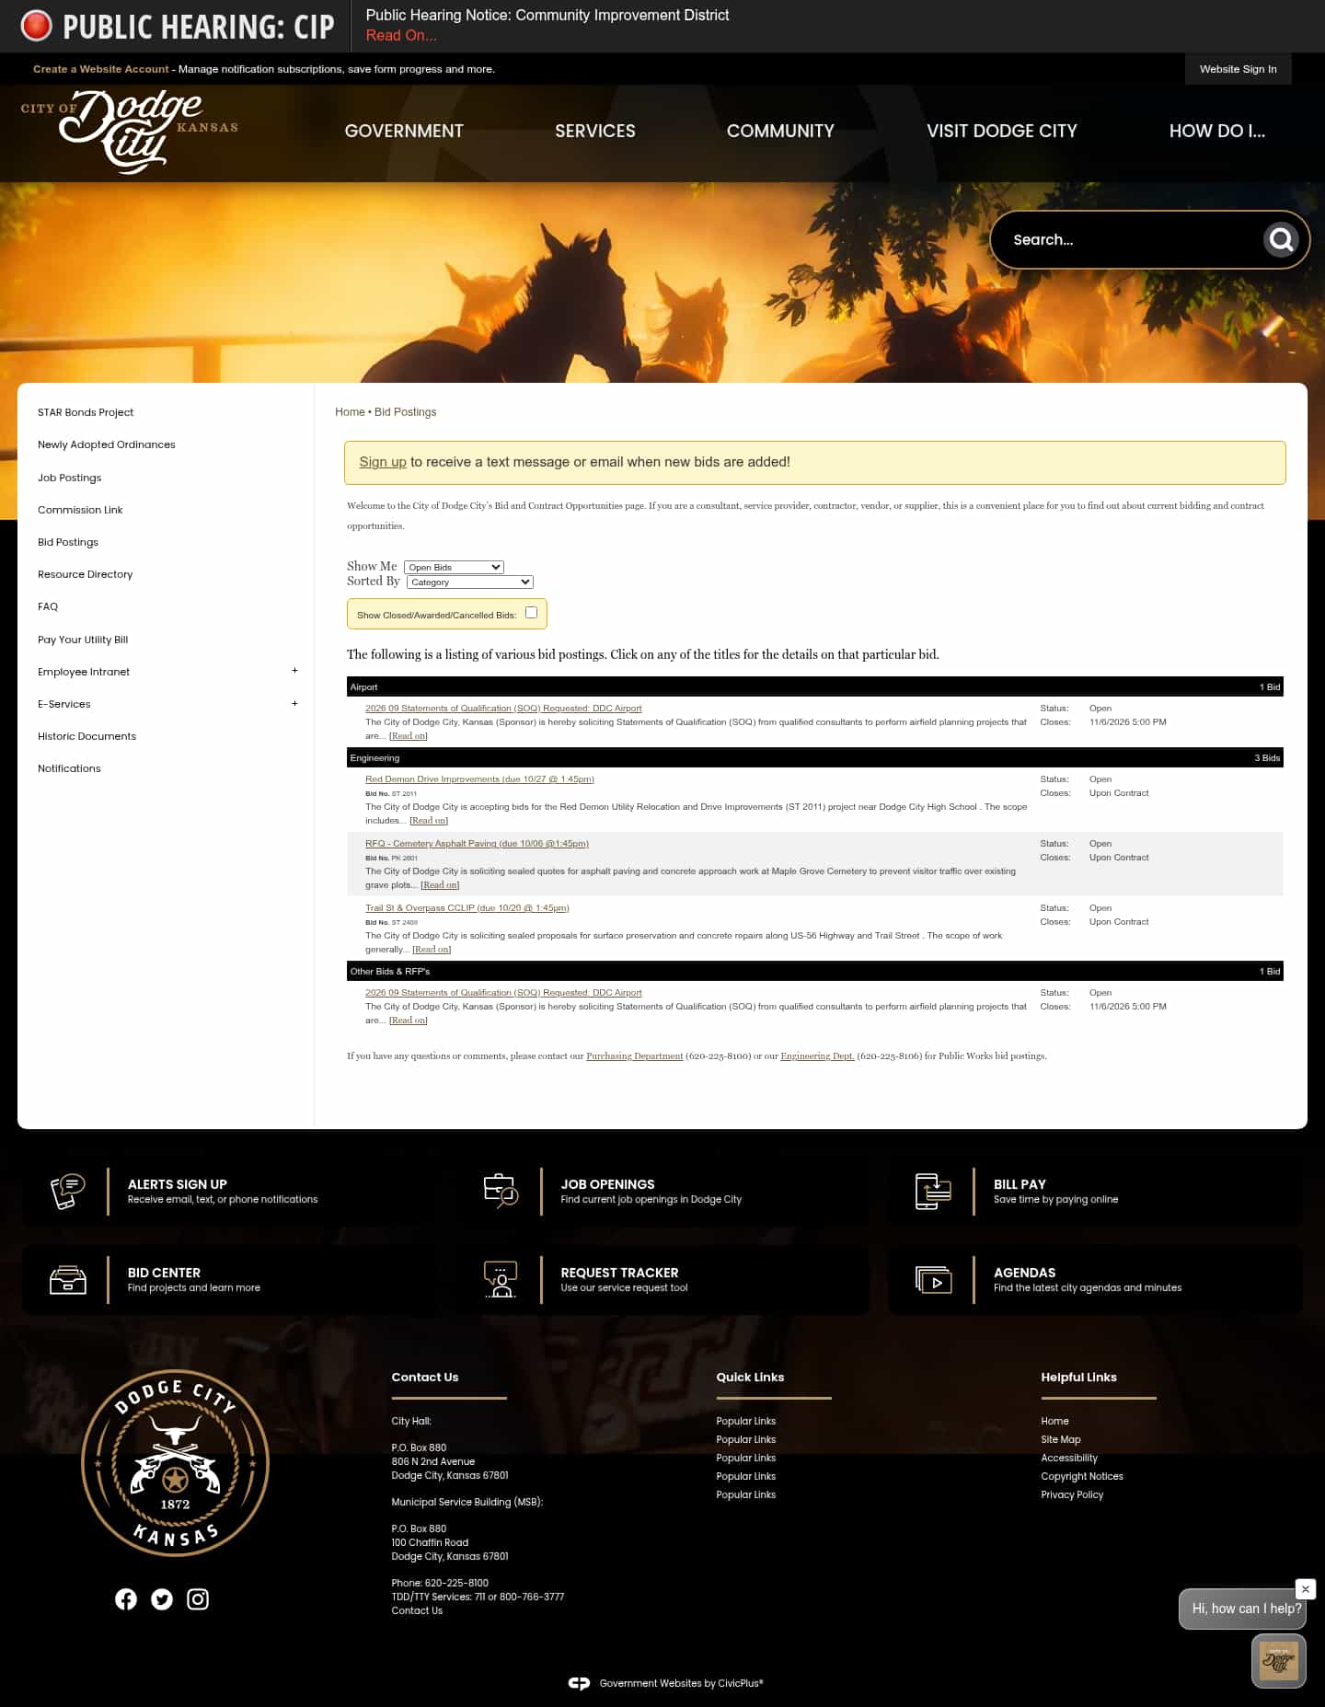Click Home breadcrumb link
The image size is (1325, 1707).
(350, 412)
